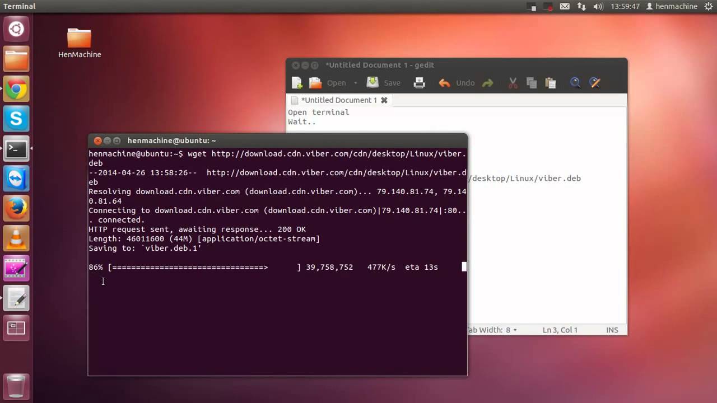This screenshot has height=403, width=717.
Task: Open the clock showing 13:59:47
Action: [625, 7]
